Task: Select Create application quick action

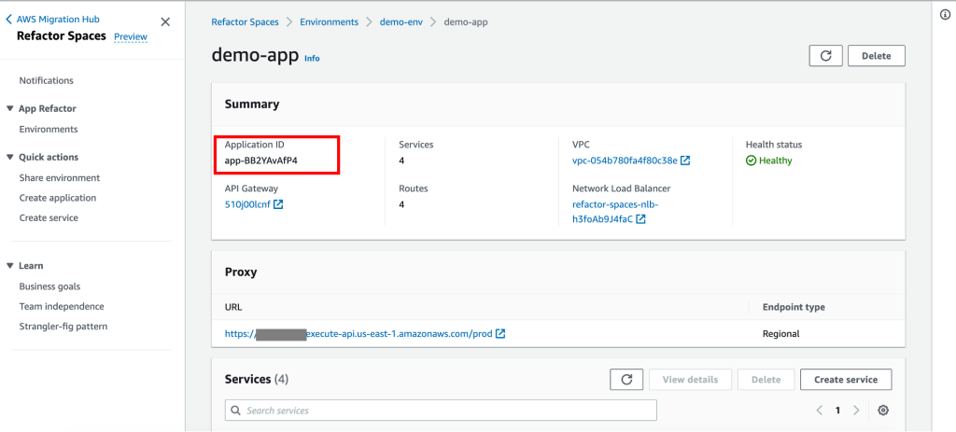Action: 58,198
